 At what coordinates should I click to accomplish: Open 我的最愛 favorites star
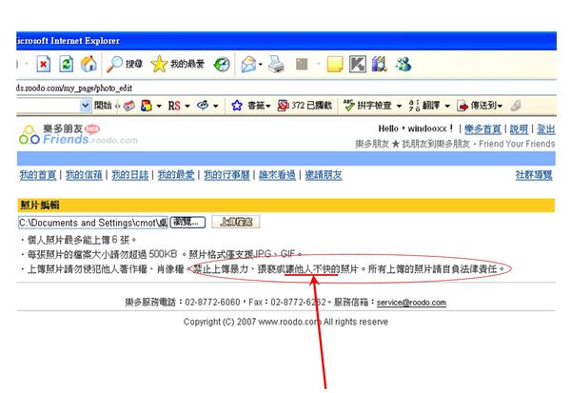coord(178,64)
